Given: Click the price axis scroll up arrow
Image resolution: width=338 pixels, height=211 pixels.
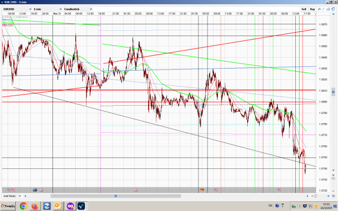Looking at the screenshot, I should tap(333, 14).
